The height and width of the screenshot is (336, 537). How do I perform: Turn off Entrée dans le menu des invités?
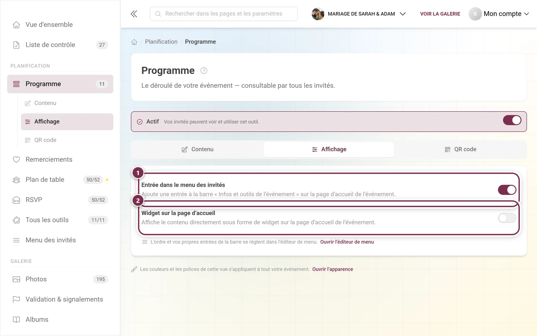click(x=507, y=190)
